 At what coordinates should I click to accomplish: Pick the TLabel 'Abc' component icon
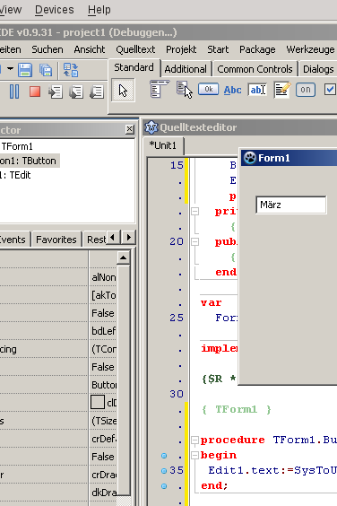[232, 90]
